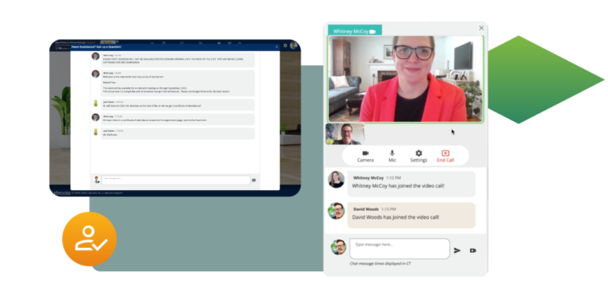Viewport: 608px width, 304px height.
Task: Click the camera icon in Whitney McCoy tab
Action: [373, 31]
